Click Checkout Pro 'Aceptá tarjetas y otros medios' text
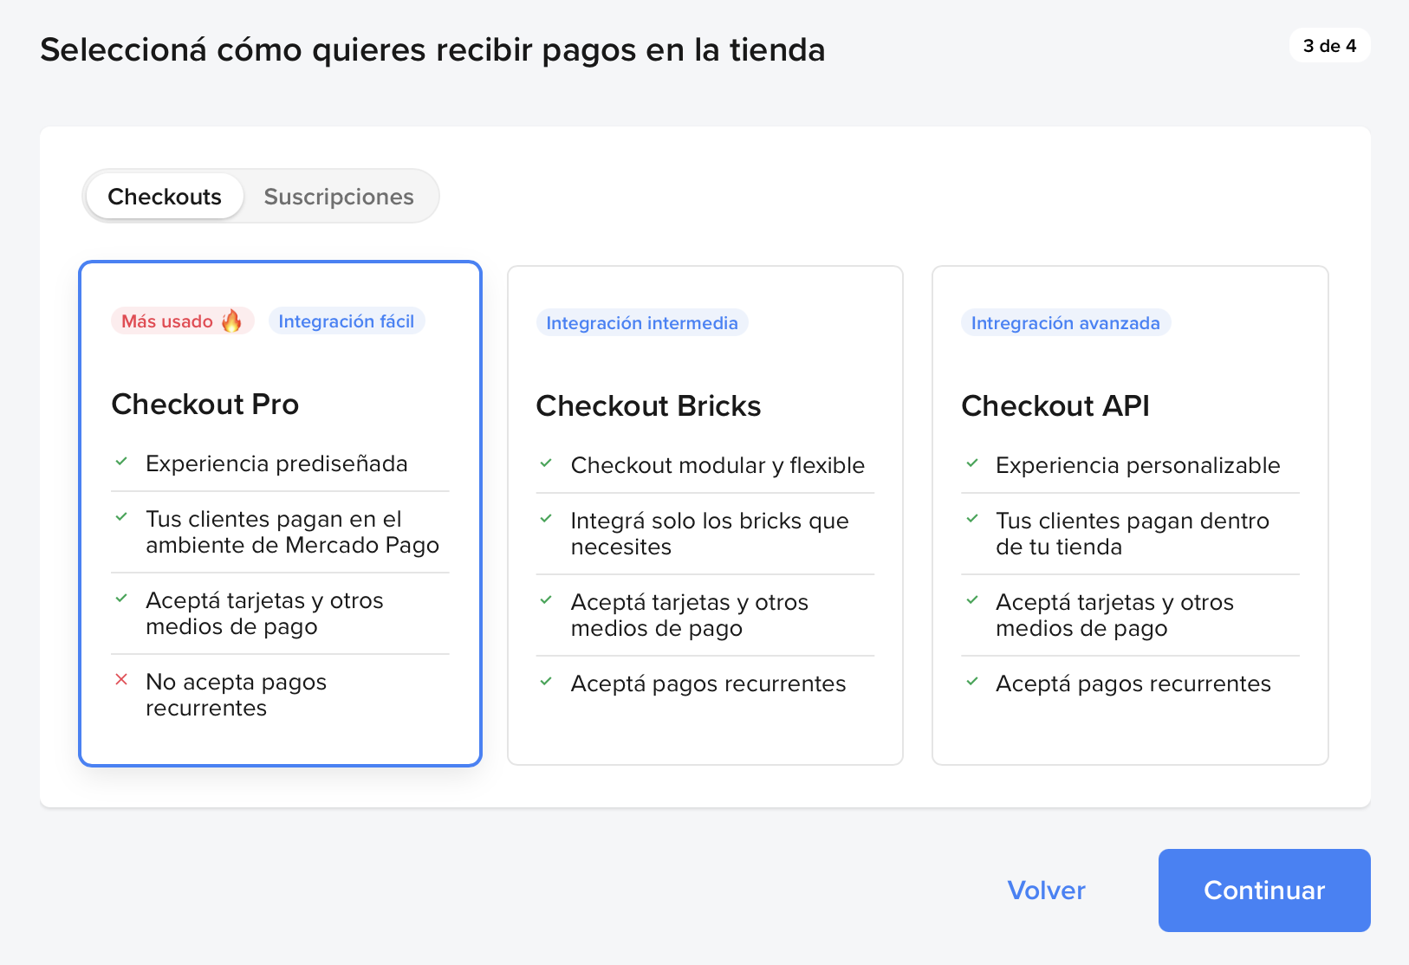1409x965 pixels. click(x=264, y=613)
